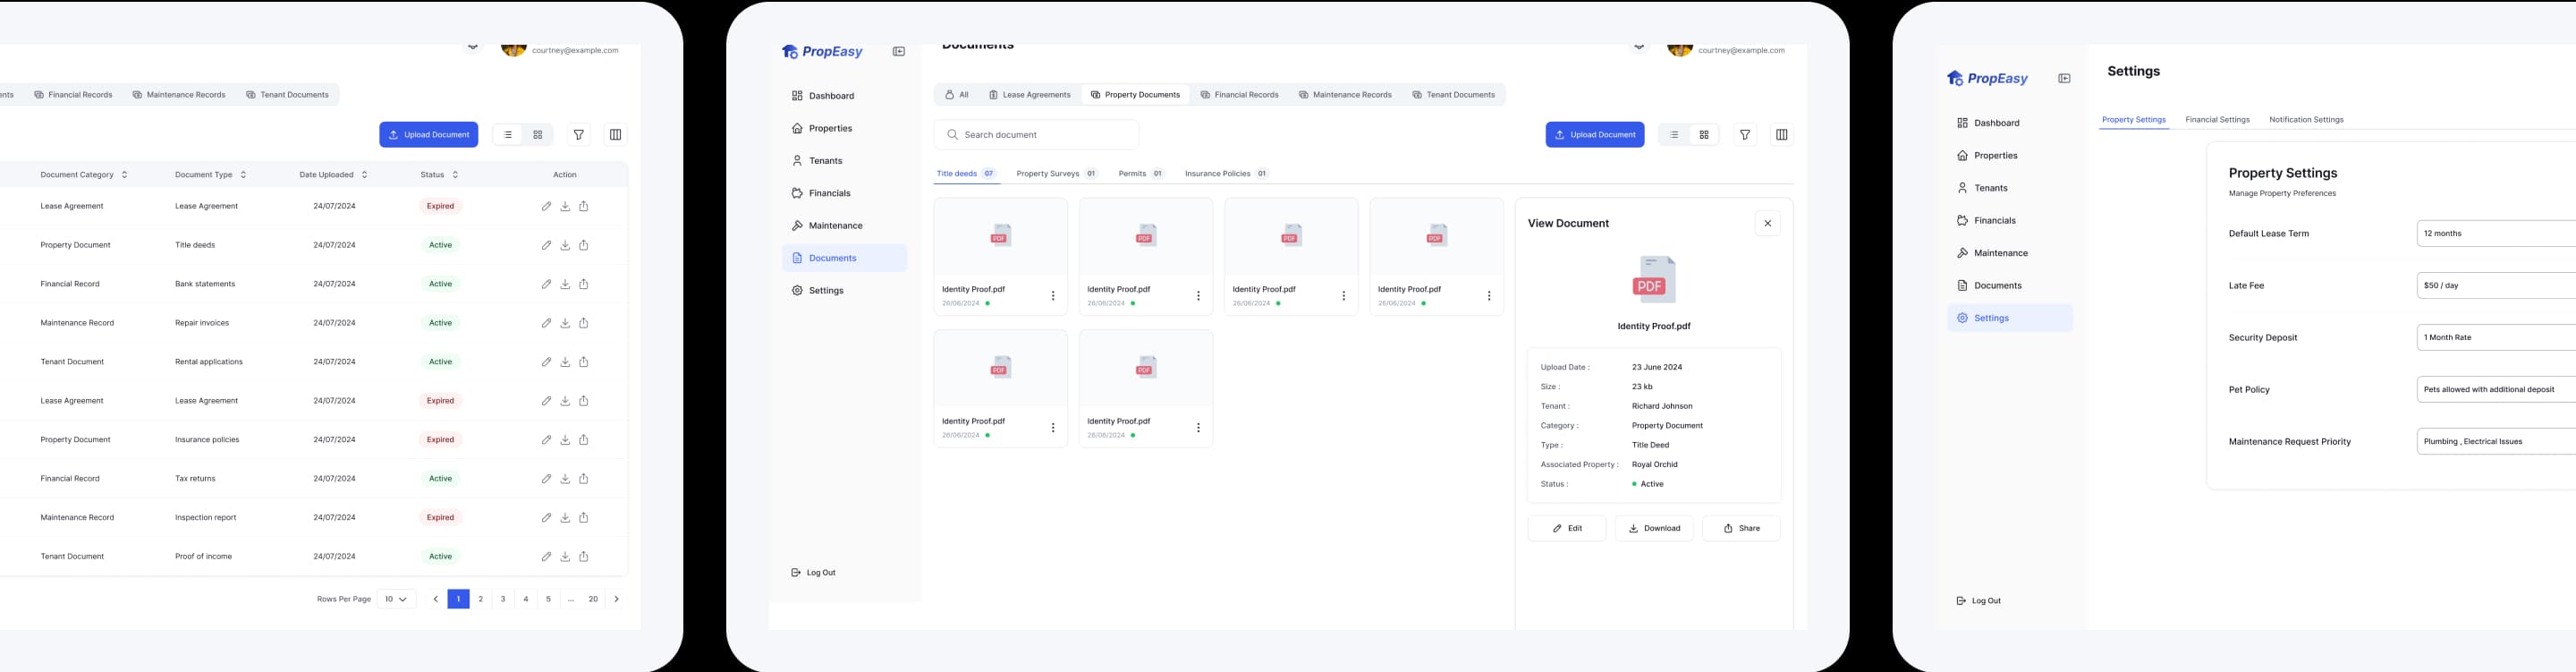Click the Search document input field
The image size is (2576, 672).
coord(1036,135)
